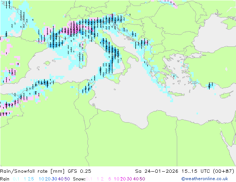Screen dimensions: 236x182
Task: Click the 'Rain/Snowfall rate [mm]' title text
Action: [32, 171]
